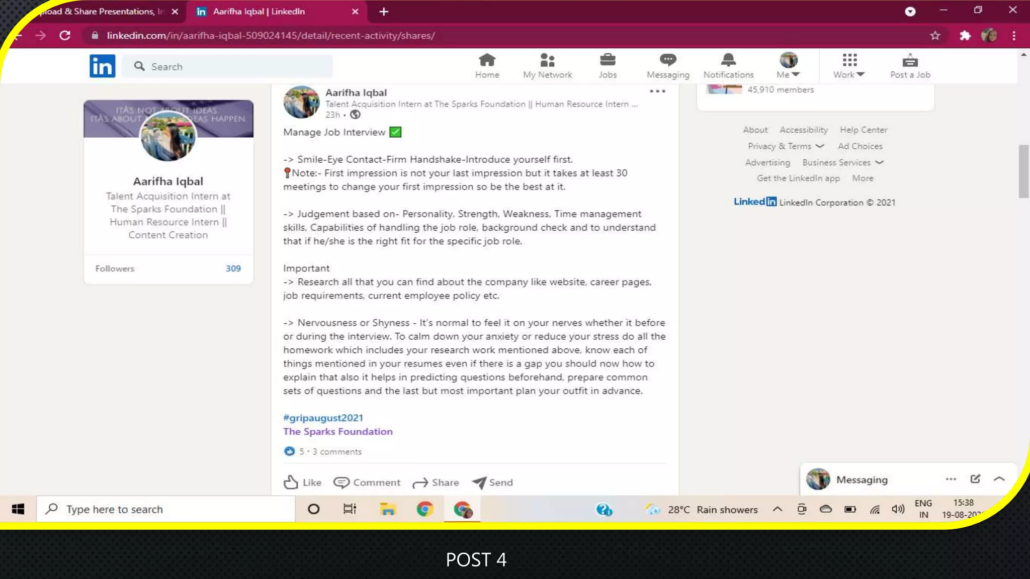The width and height of the screenshot is (1030, 579).
Task: Compose new message in Messaging panel
Action: (975, 479)
